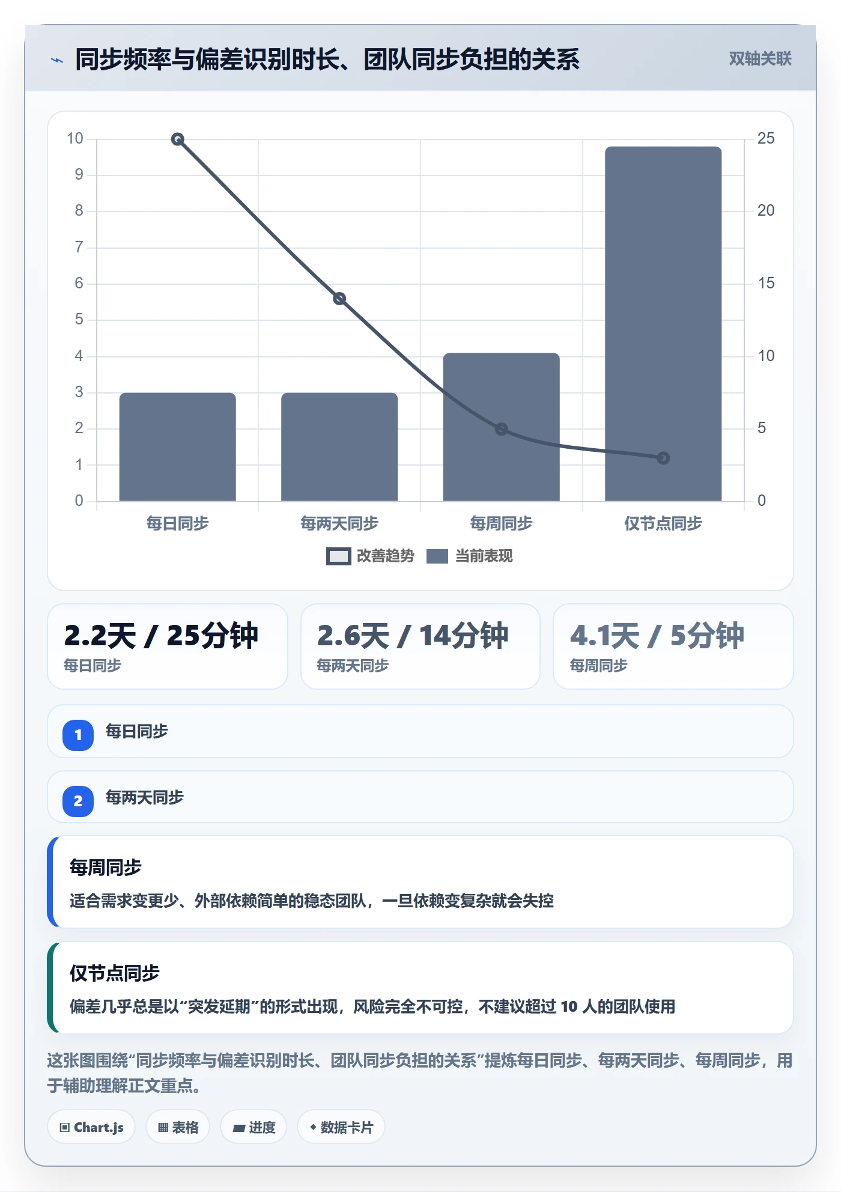Click the tall 仅节点同步 bar

click(x=663, y=324)
